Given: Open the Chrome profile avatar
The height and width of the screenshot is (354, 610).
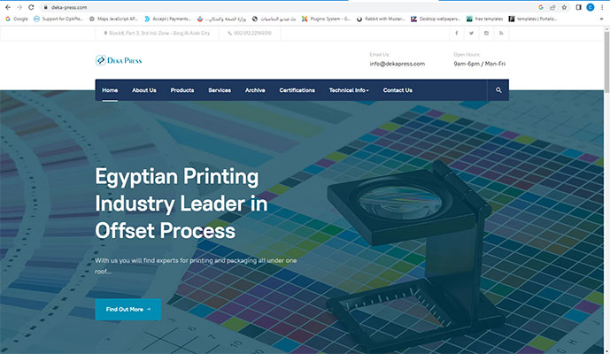Looking at the screenshot, I should 591,7.
